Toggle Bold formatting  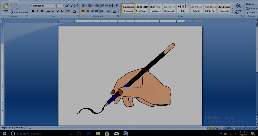[x=33, y=11]
